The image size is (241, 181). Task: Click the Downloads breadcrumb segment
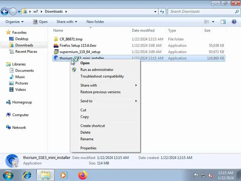(x=54, y=11)
